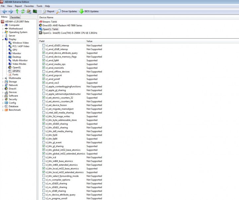Click the Forward navigation arrow
The image size is (239, 200).
[11, 11]
